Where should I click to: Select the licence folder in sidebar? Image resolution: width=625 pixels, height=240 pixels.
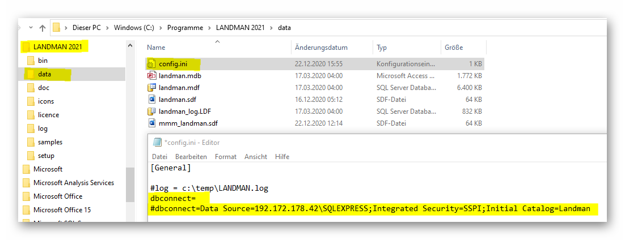(48, 115)
